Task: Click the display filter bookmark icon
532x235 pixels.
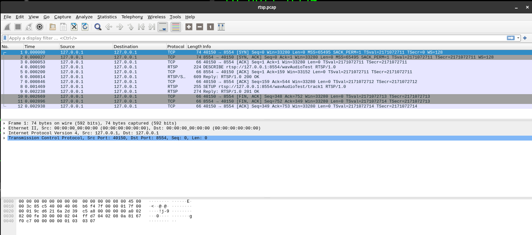Action: [5, 38]
